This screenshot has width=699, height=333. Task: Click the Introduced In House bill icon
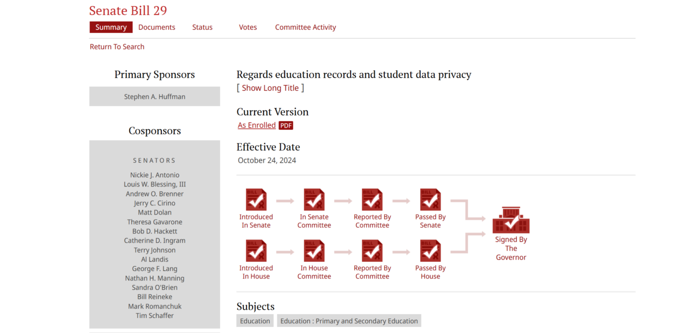click(256, 251)
